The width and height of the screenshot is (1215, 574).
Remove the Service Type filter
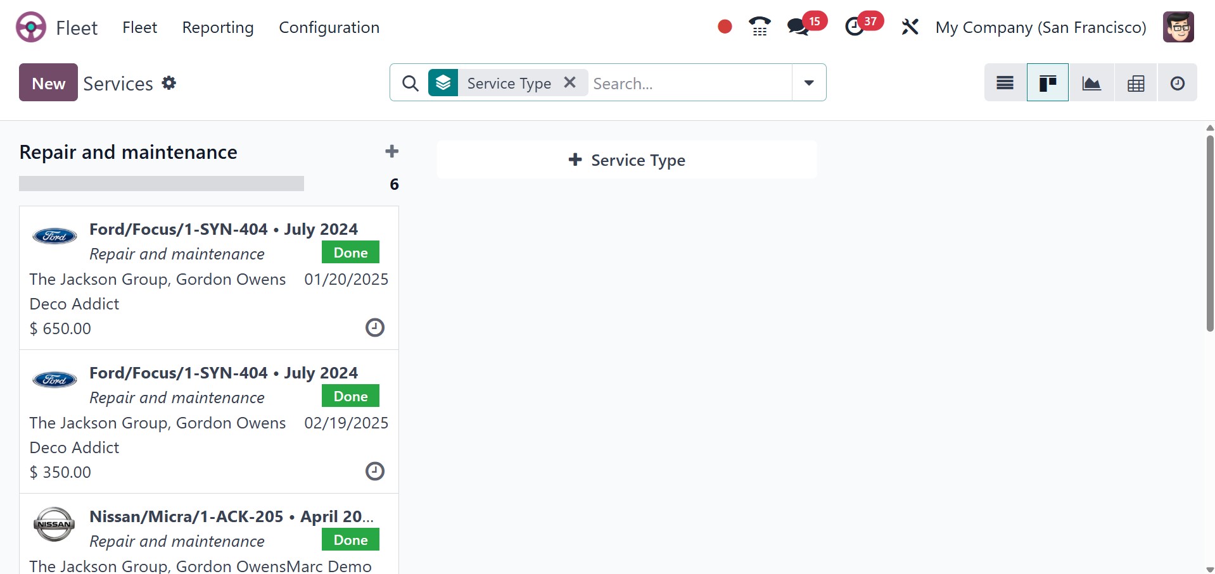click(569, 82)
